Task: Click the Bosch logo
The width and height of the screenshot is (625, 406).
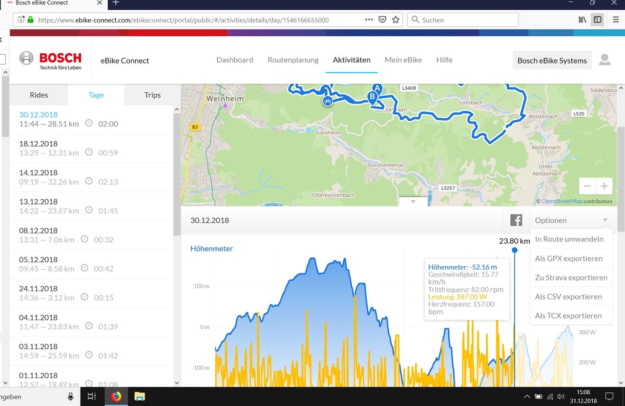Action: 50,61
